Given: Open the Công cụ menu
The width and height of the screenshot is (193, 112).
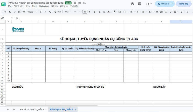Looking at the screenshot, I should pyautogui.click(x=64, y=6).
